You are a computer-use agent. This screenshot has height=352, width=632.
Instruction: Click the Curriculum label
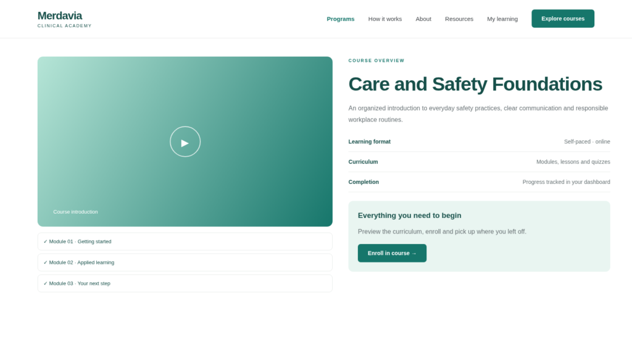click(x=363, y=162)
